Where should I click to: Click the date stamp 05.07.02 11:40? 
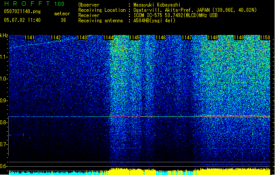pyautogui.click(x=22, y=20)
